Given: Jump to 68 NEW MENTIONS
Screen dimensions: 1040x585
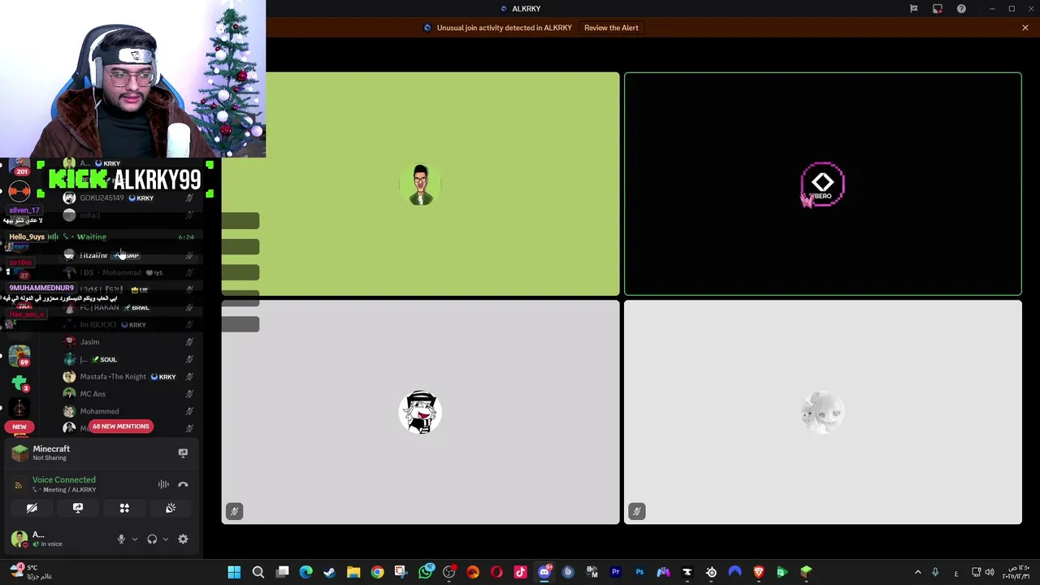Looking at the screenshot, I should coord(121,427).
